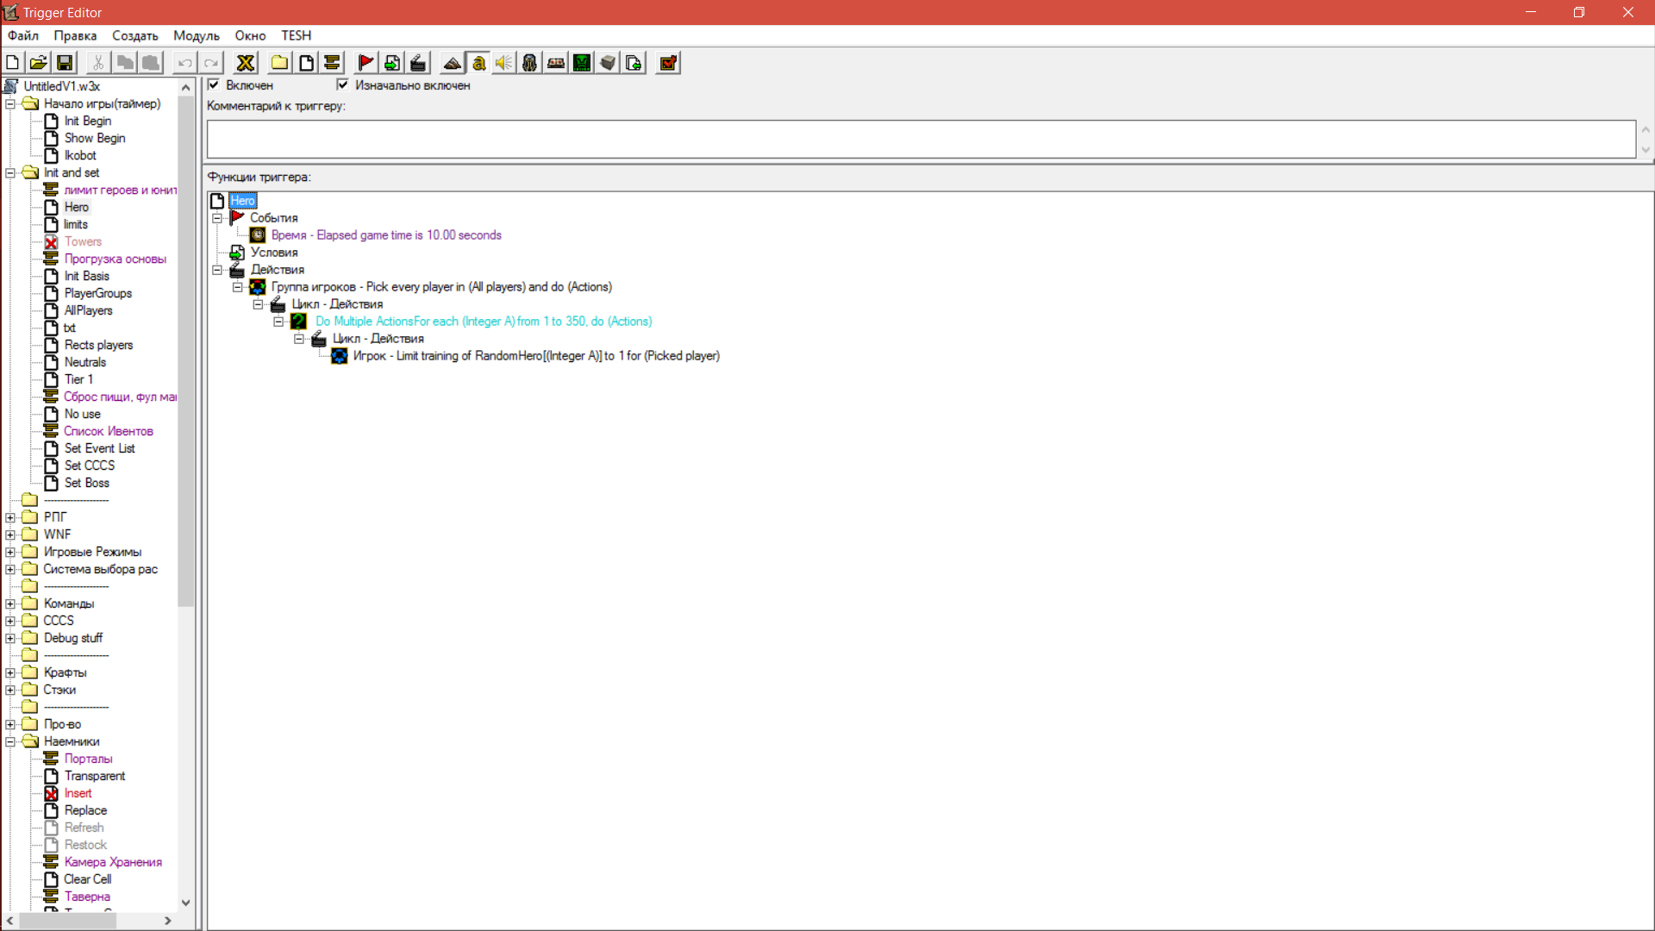Open the Sound Editor speaker icon
Screen dimensions: 1655x931
pos(504,62)
